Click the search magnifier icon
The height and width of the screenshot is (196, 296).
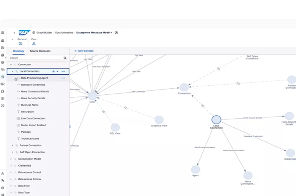click(65, 58)
